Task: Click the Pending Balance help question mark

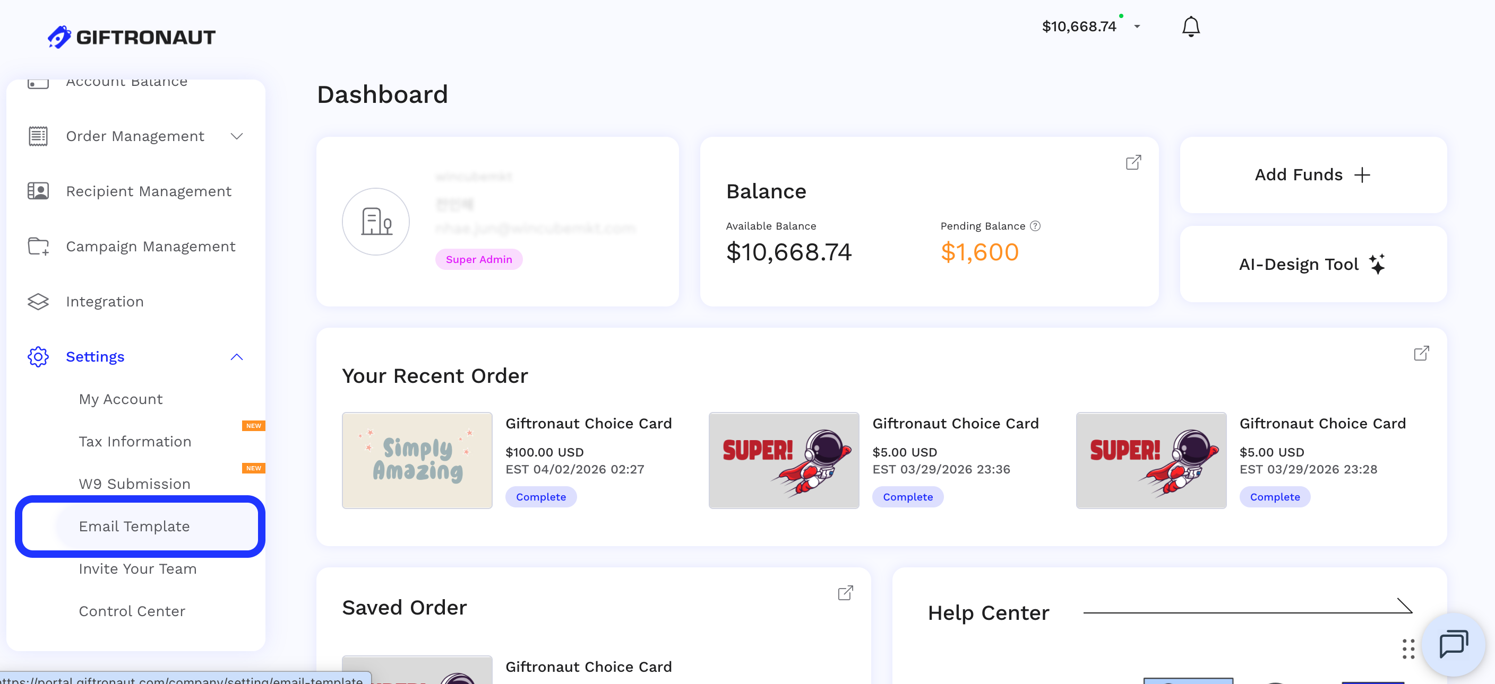Action: (x=1036, y=226)
